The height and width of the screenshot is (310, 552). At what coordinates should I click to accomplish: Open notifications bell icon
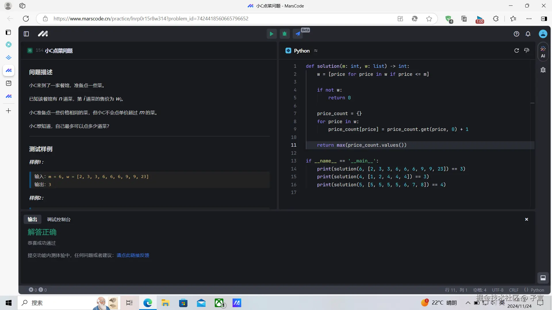(528, 34)
